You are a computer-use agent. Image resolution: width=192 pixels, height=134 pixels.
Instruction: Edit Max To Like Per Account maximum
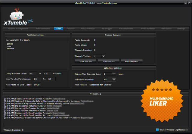(x=51, y=79)
